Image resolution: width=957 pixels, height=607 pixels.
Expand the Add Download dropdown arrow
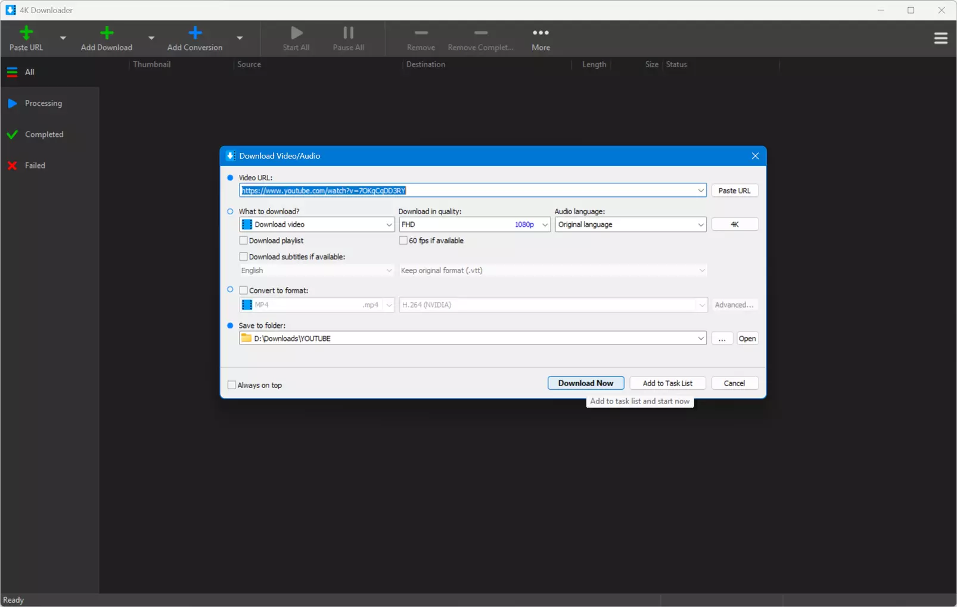click(x=151, y=38)
